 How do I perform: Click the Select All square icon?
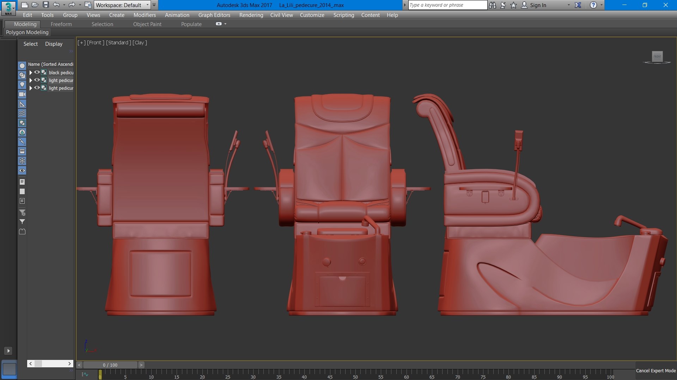[22, 192]
